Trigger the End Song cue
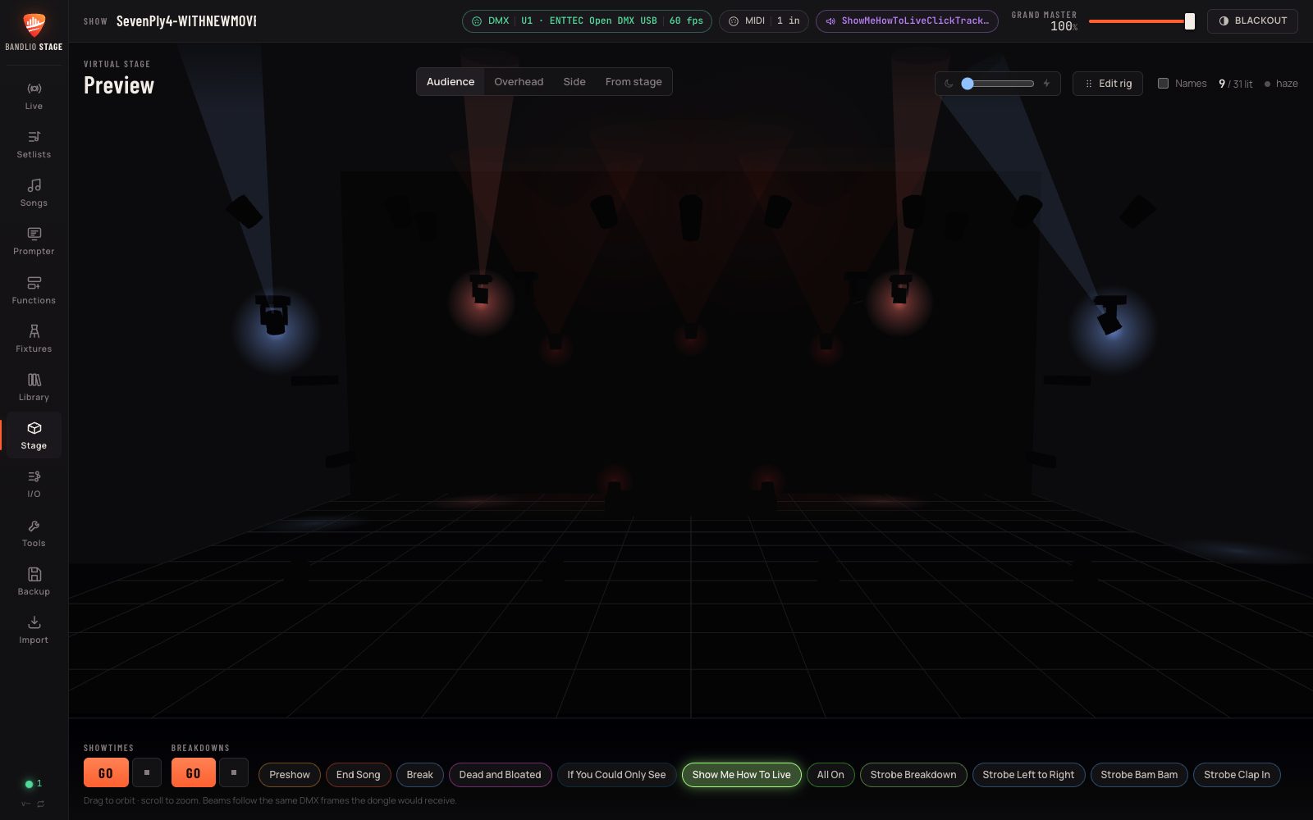Viewport: 1313px width, 820px height. [x=359, y=775]
